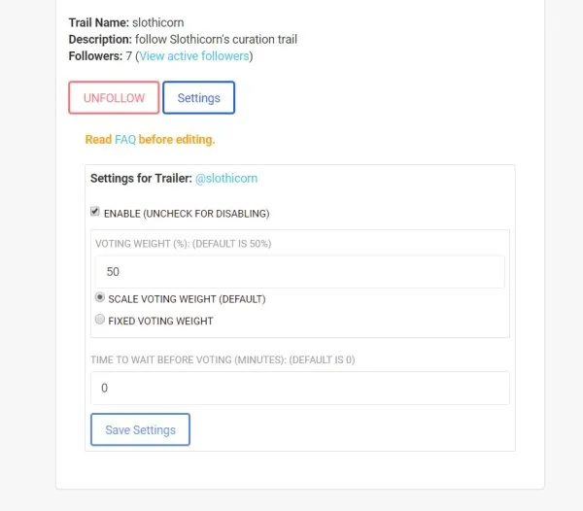Focus the time to wait minutes field
The width and height of the screenshot is (583, 511).
(299, 388)
